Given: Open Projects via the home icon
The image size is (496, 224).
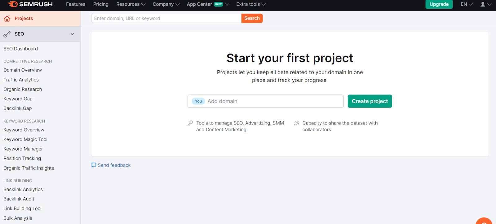Looking at the screenshot, I should coord(7,19).
